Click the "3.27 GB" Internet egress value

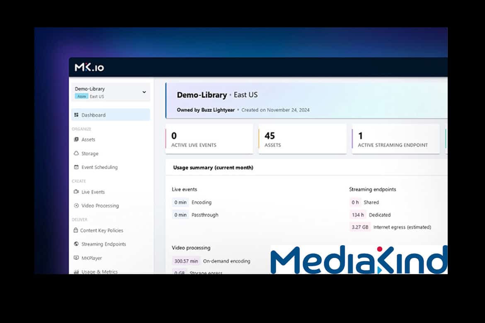click(360, 227)
